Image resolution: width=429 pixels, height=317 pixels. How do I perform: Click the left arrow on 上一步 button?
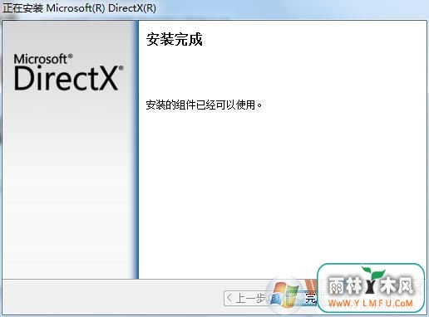(229, 298)
